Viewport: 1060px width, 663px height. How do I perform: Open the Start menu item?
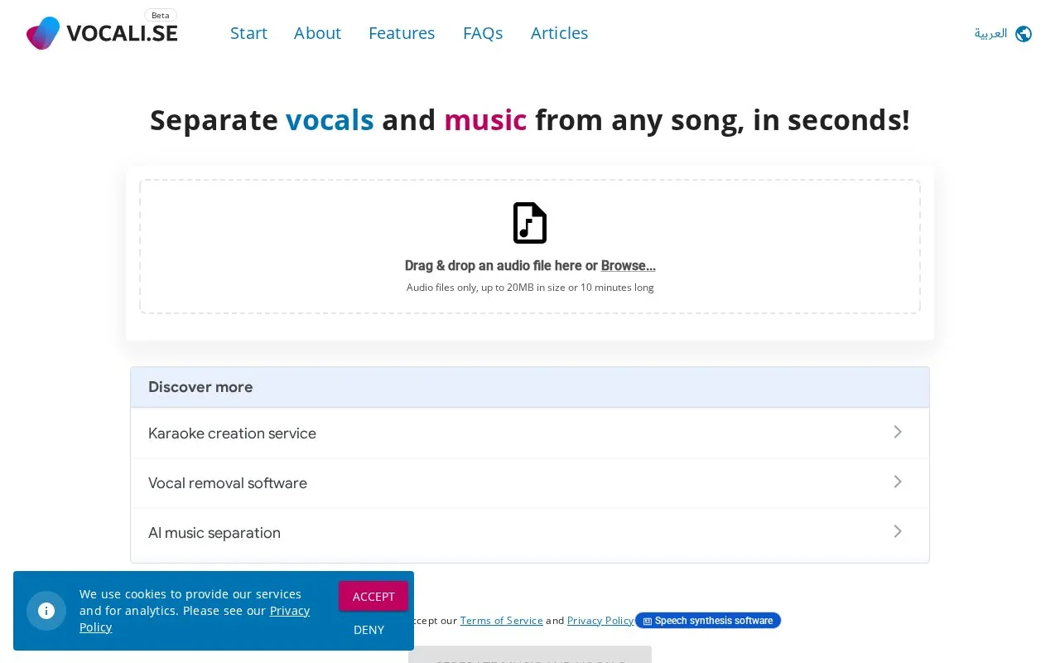point(248,33)
